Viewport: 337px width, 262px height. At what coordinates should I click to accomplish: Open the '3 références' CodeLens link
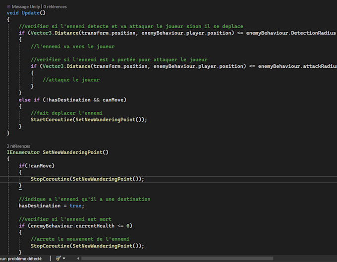18,146
